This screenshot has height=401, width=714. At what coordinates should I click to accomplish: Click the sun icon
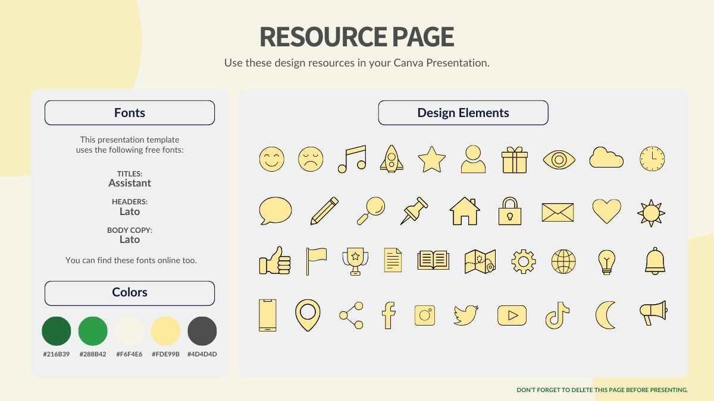[652, 213]
